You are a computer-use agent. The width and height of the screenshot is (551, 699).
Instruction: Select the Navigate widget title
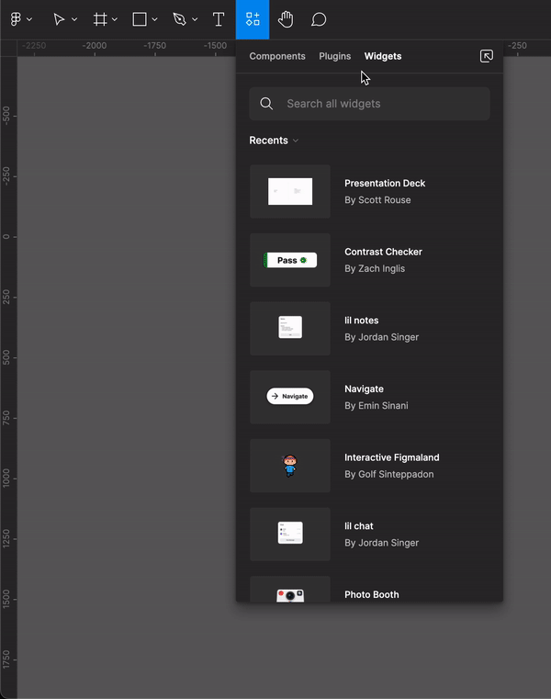tap(365, 389)
